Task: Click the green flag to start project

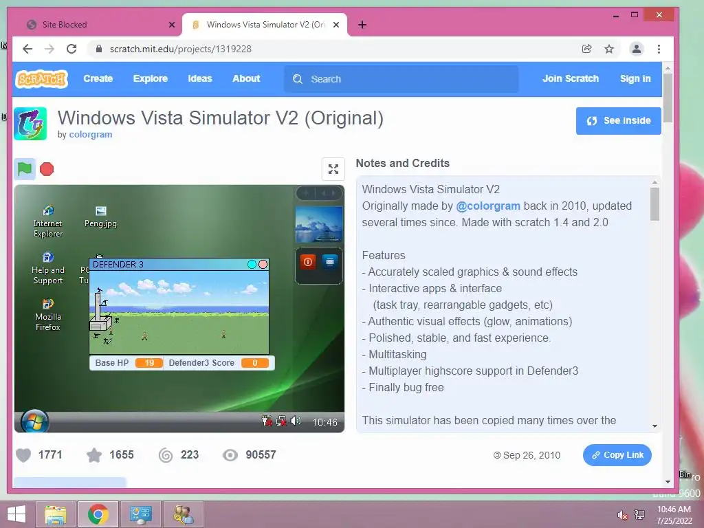Action: coord(24,169)
